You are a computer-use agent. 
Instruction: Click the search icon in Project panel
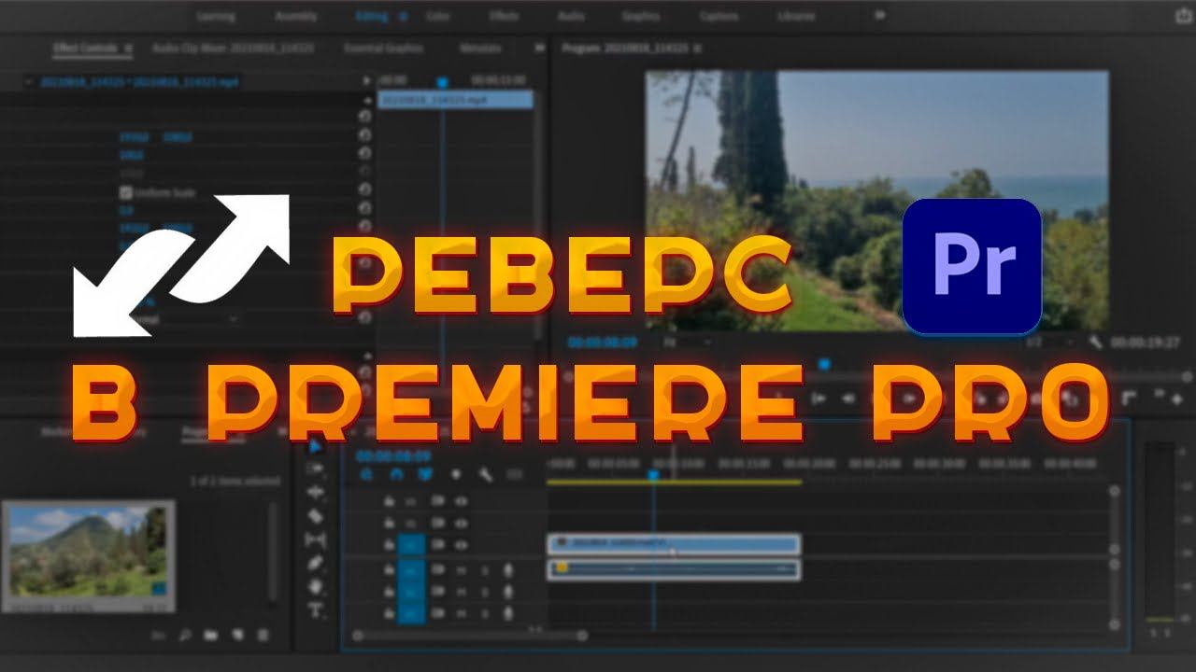(x=185, y=636)
